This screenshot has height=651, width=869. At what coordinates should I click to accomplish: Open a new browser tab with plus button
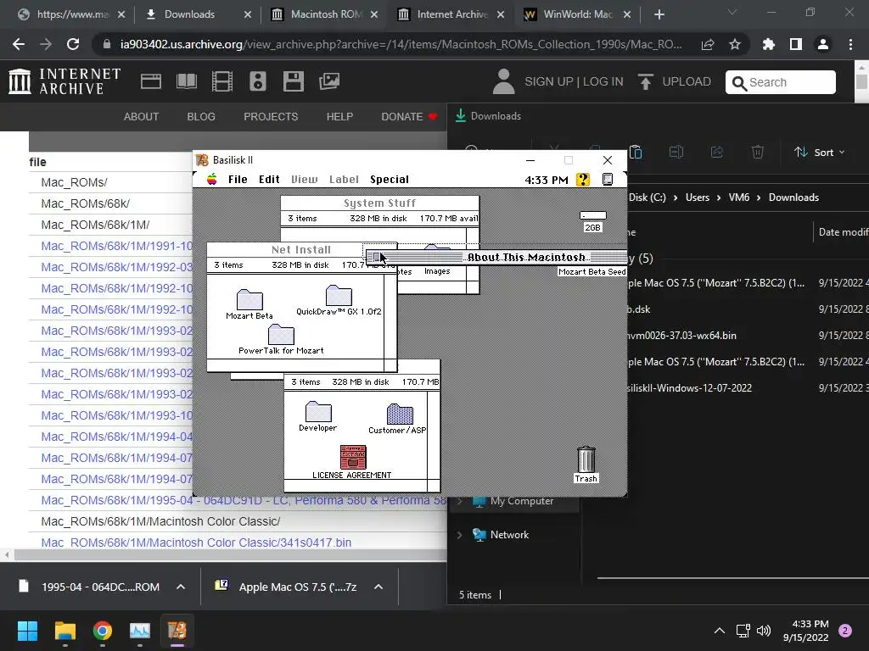(659, 14)
